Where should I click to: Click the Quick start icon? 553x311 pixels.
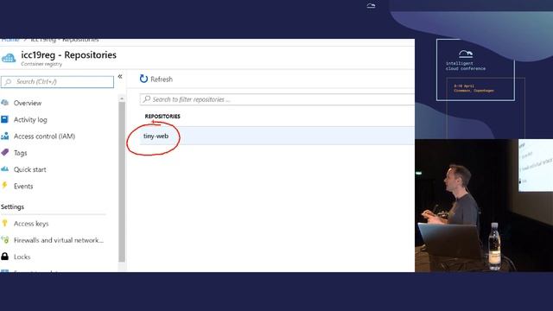coord(4,169)
